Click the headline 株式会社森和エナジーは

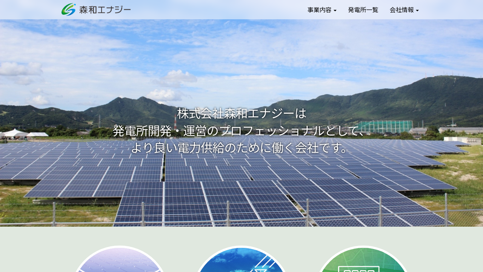tap(241, 113)
